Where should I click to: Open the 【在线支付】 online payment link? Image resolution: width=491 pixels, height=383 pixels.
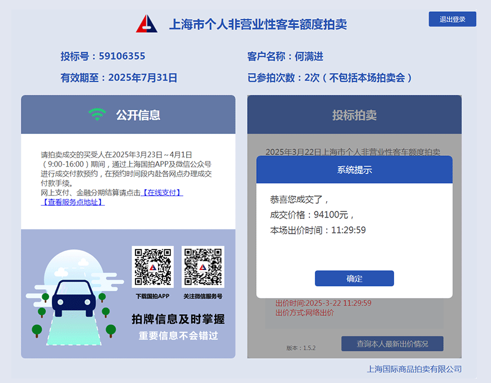click(x=162, y=193)
